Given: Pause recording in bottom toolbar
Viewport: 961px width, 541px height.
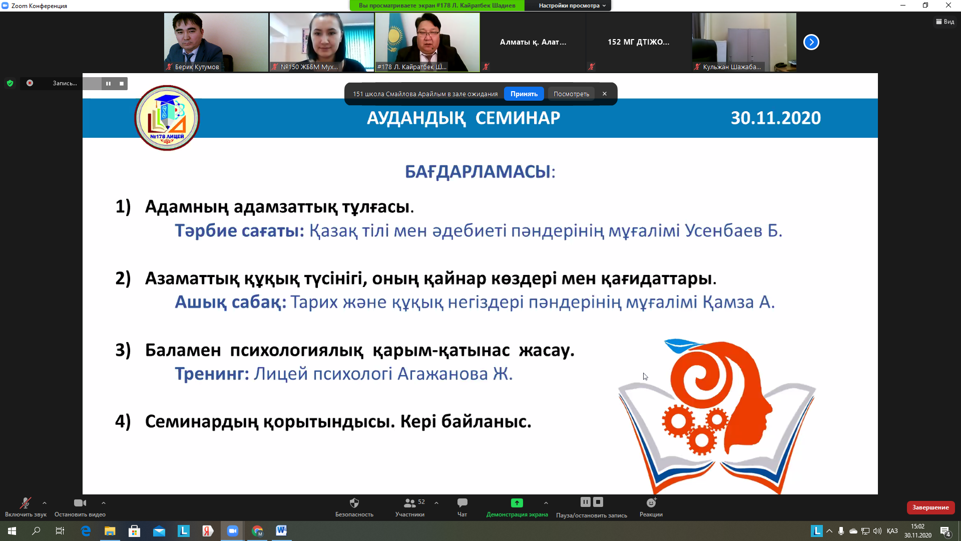Looking at the screenshot, I should [x=585, y=502].
